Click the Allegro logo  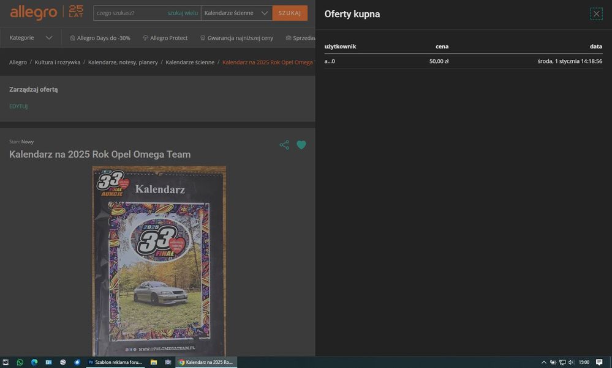(x=34, y=12)
